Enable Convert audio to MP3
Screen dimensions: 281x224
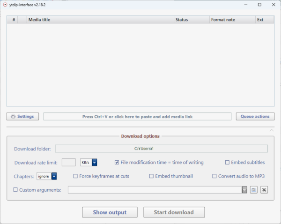214,176
